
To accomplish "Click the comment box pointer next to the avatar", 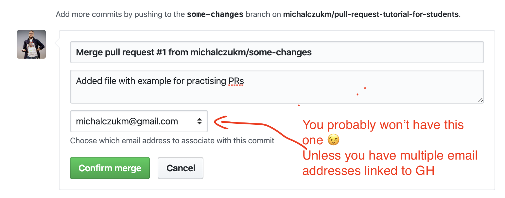I will point(57,43).
